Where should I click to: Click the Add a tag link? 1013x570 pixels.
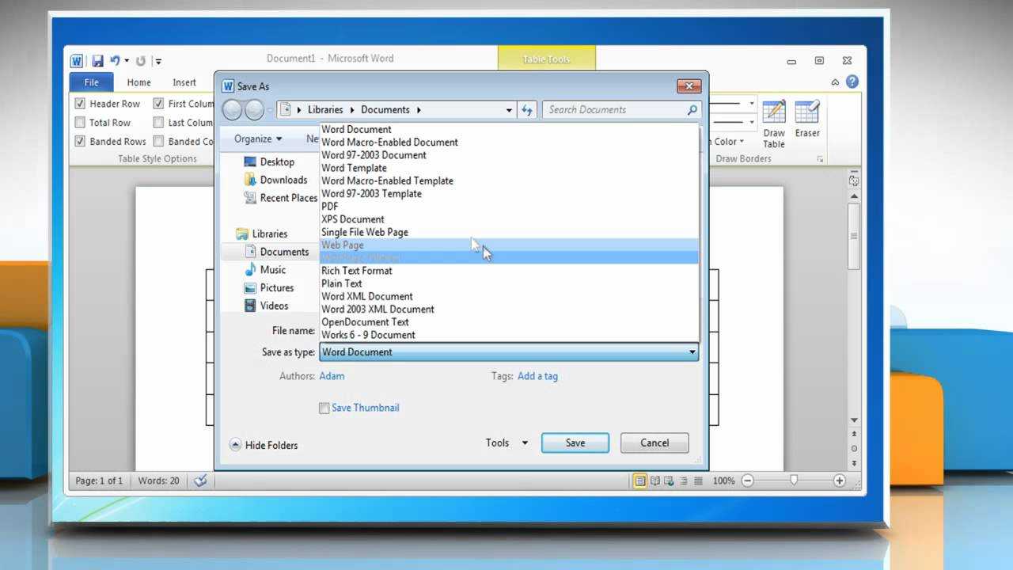537,376
